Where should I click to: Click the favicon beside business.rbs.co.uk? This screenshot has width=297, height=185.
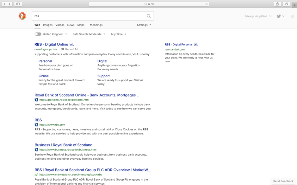36,150
